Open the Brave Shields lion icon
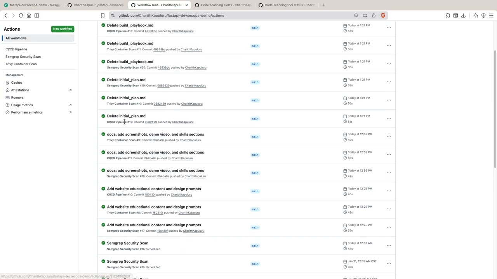This screenshot has height=279, width=497. (383, 15)
